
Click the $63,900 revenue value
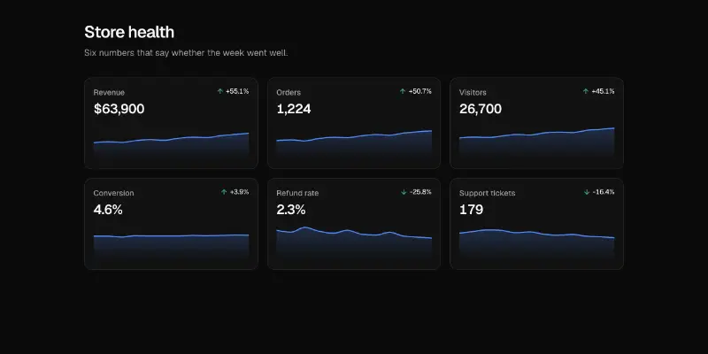pos(119,109)
